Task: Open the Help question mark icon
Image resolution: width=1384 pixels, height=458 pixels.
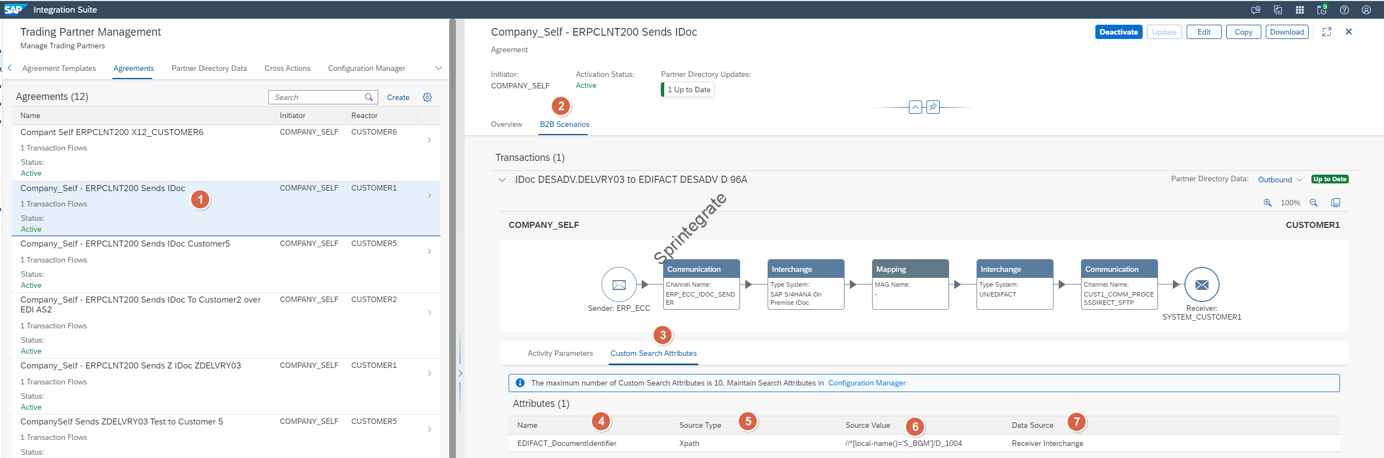Action: (1344, 10)
